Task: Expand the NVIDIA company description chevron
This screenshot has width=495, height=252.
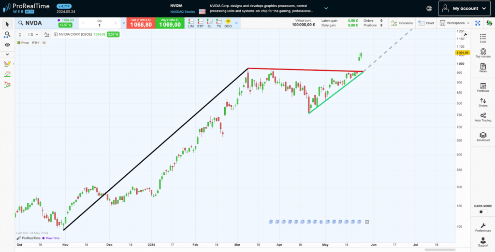Action: click(326, 9)
